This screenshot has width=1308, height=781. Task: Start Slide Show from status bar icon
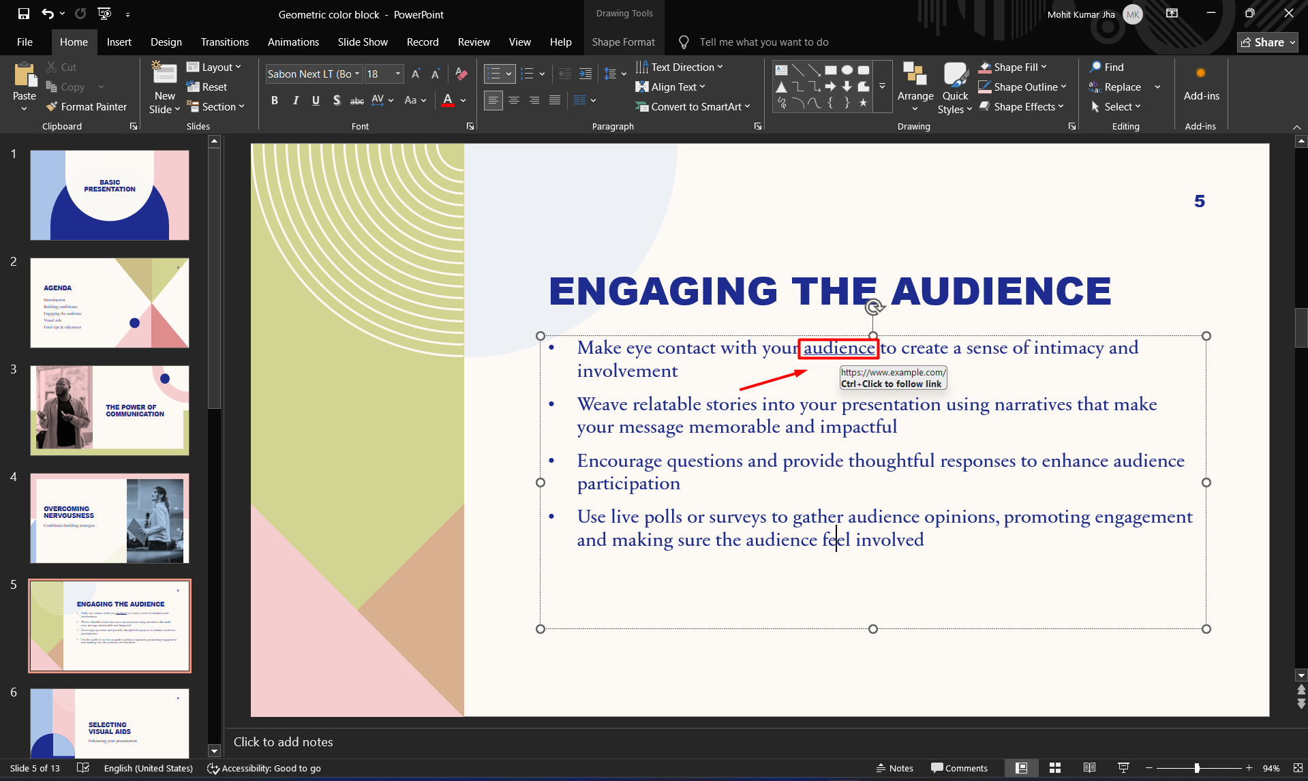[x=1123, y=768]
